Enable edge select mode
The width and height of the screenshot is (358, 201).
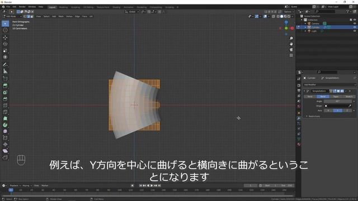29,16
